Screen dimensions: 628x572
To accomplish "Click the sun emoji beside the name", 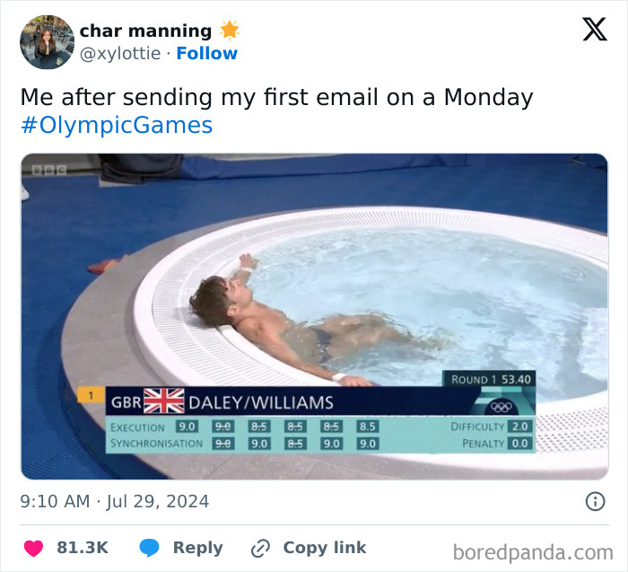I will [x=230, y=31].
